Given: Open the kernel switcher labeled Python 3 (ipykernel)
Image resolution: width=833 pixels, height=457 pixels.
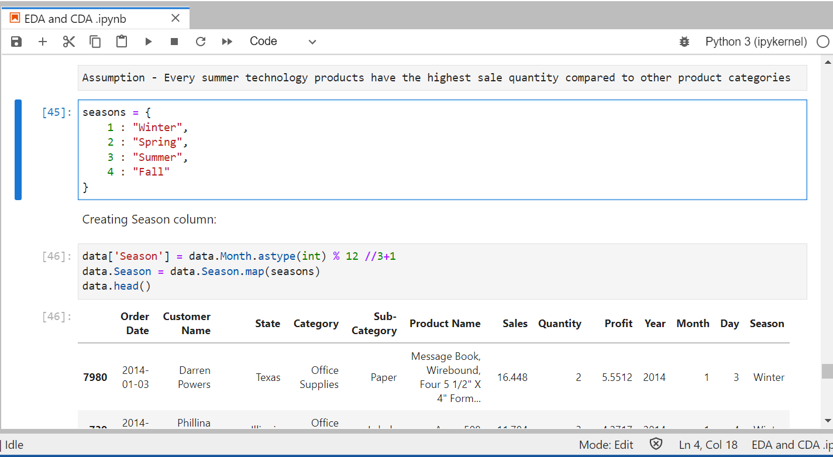Looking at the screenshot, I should click(x=755, y=41).
